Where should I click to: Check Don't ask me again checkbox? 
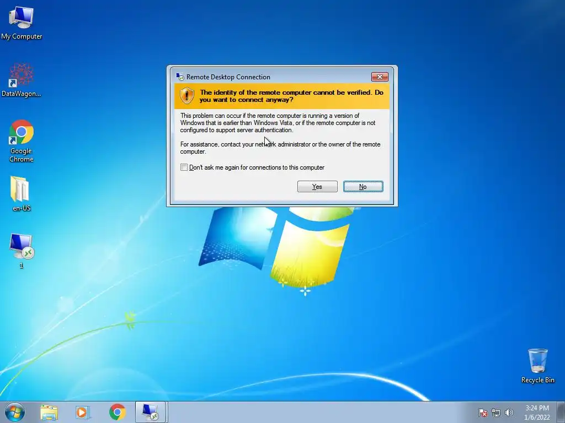coord(184,167)
